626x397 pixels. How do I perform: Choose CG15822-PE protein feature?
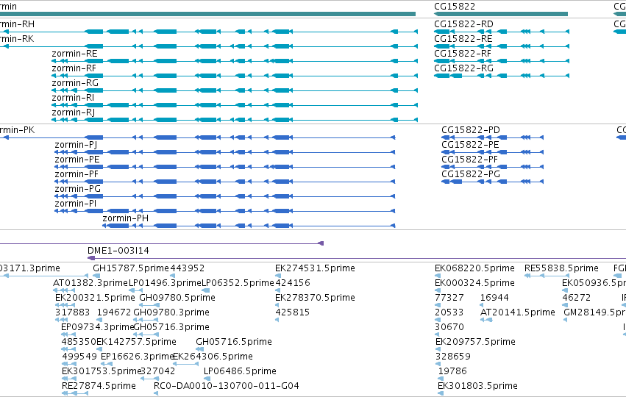(470, 145)
